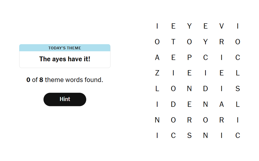Click the theme card reading 'The ayes have it!'
This screenshot has height=161, width=259.
pos(65,59)
